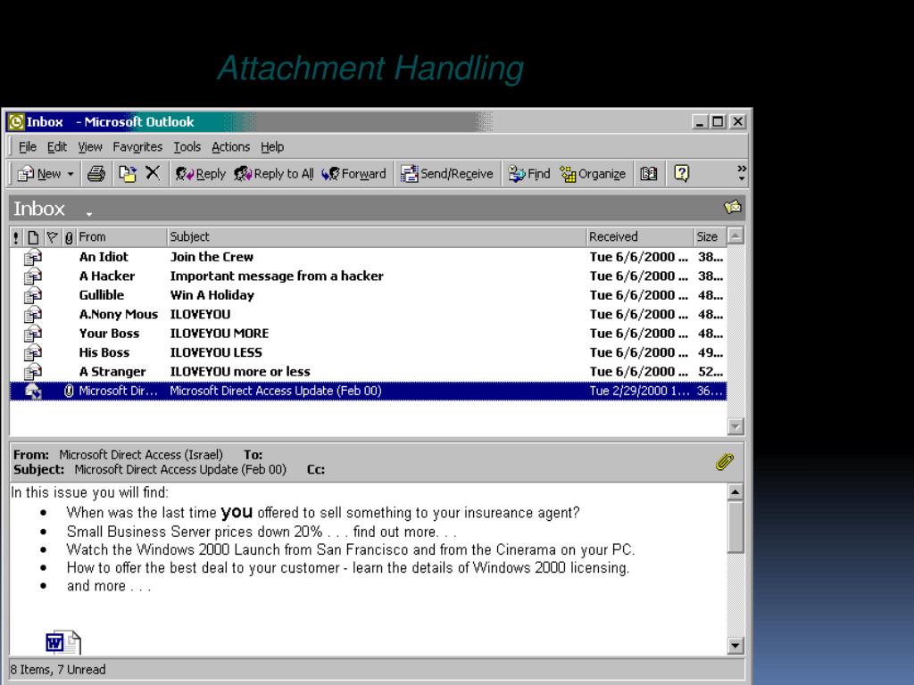Click preview pane scroll up arrow

[x=735, y=492]
